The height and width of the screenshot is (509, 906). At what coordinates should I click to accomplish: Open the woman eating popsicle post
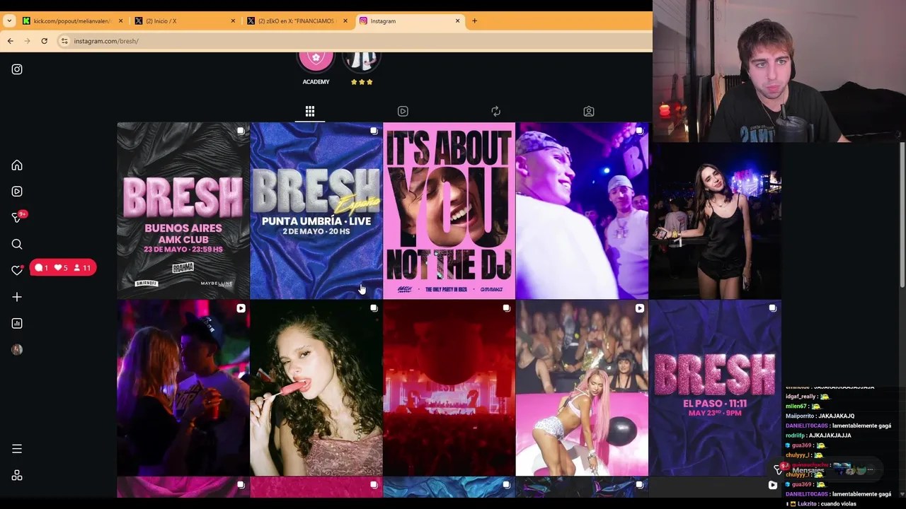coord(316,388)
